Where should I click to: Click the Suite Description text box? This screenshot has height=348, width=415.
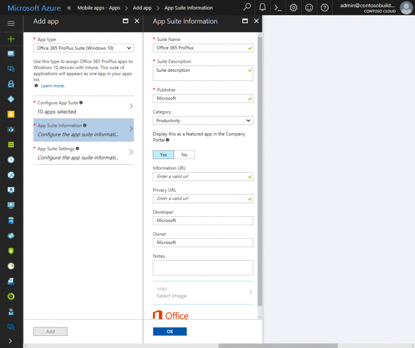pos(203,73)
